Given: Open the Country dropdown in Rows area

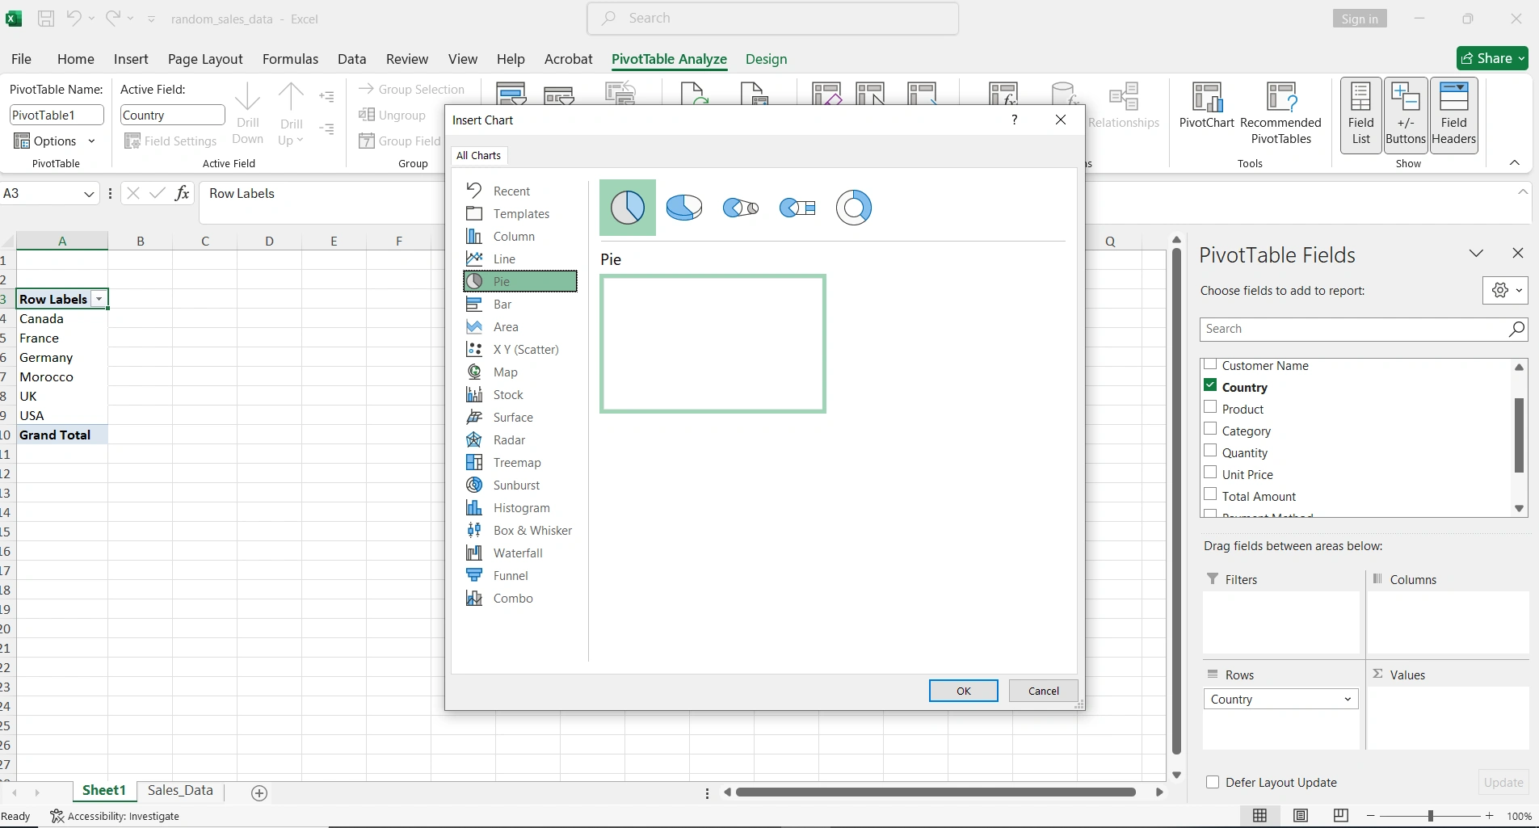Looking at the screenshot, I should [1347, 699].
